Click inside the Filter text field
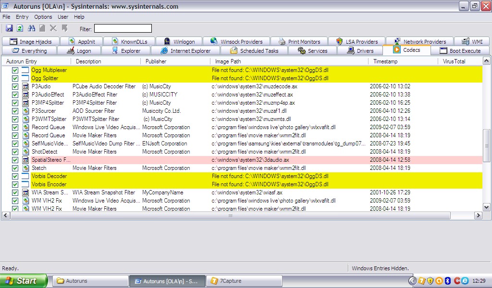Image resolution: width=492 pixels, height=288 pixels. (123, 28)
